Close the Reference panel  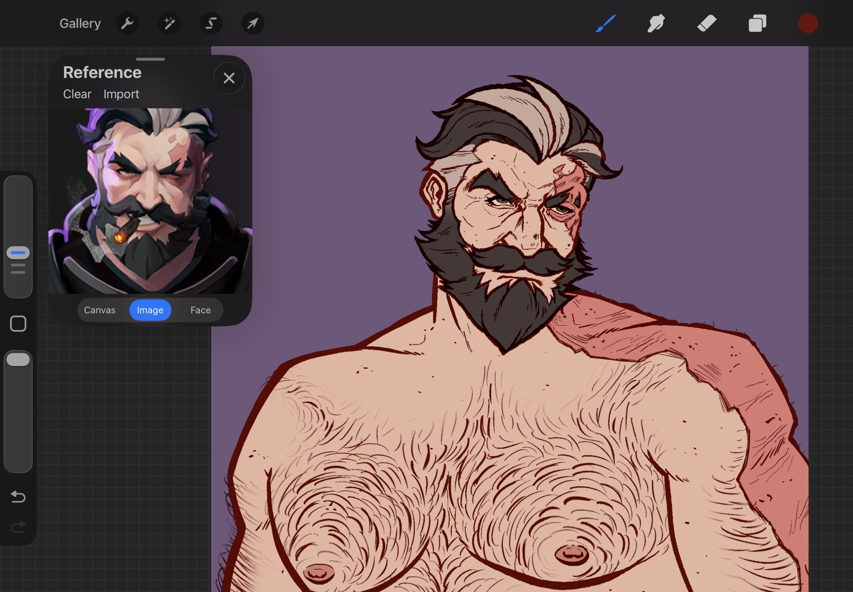tap(229, 78)
